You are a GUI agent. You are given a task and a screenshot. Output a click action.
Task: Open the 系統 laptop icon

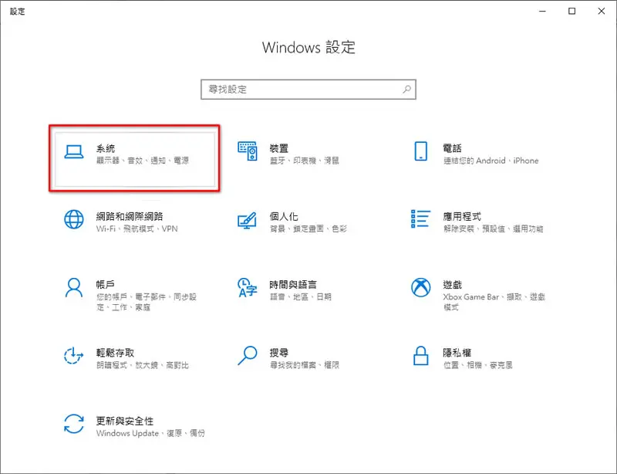[74, 152]
